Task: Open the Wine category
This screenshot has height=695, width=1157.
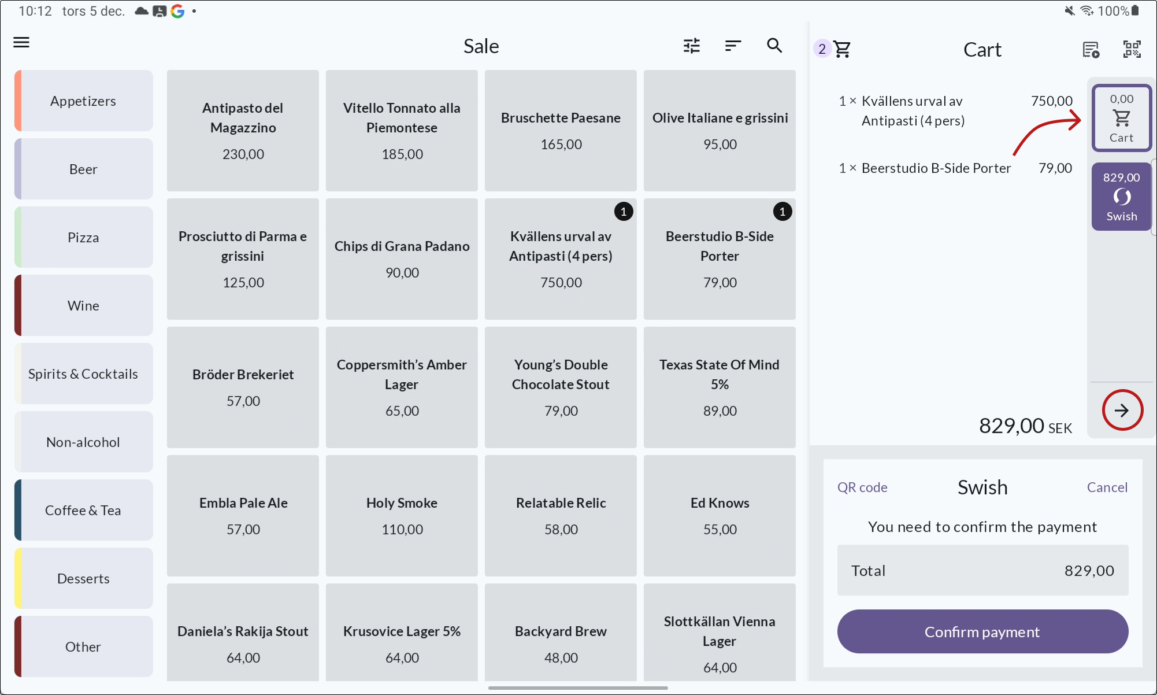Action: click(x=83, y=305)
